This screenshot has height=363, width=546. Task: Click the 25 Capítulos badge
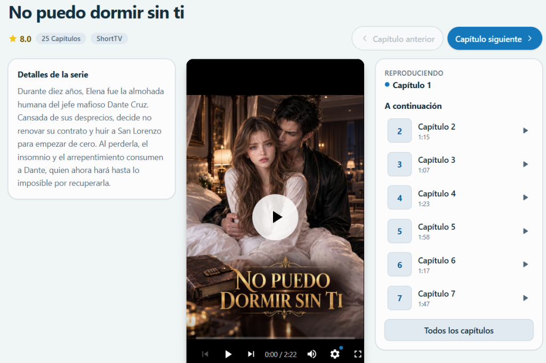pos(61,39)
